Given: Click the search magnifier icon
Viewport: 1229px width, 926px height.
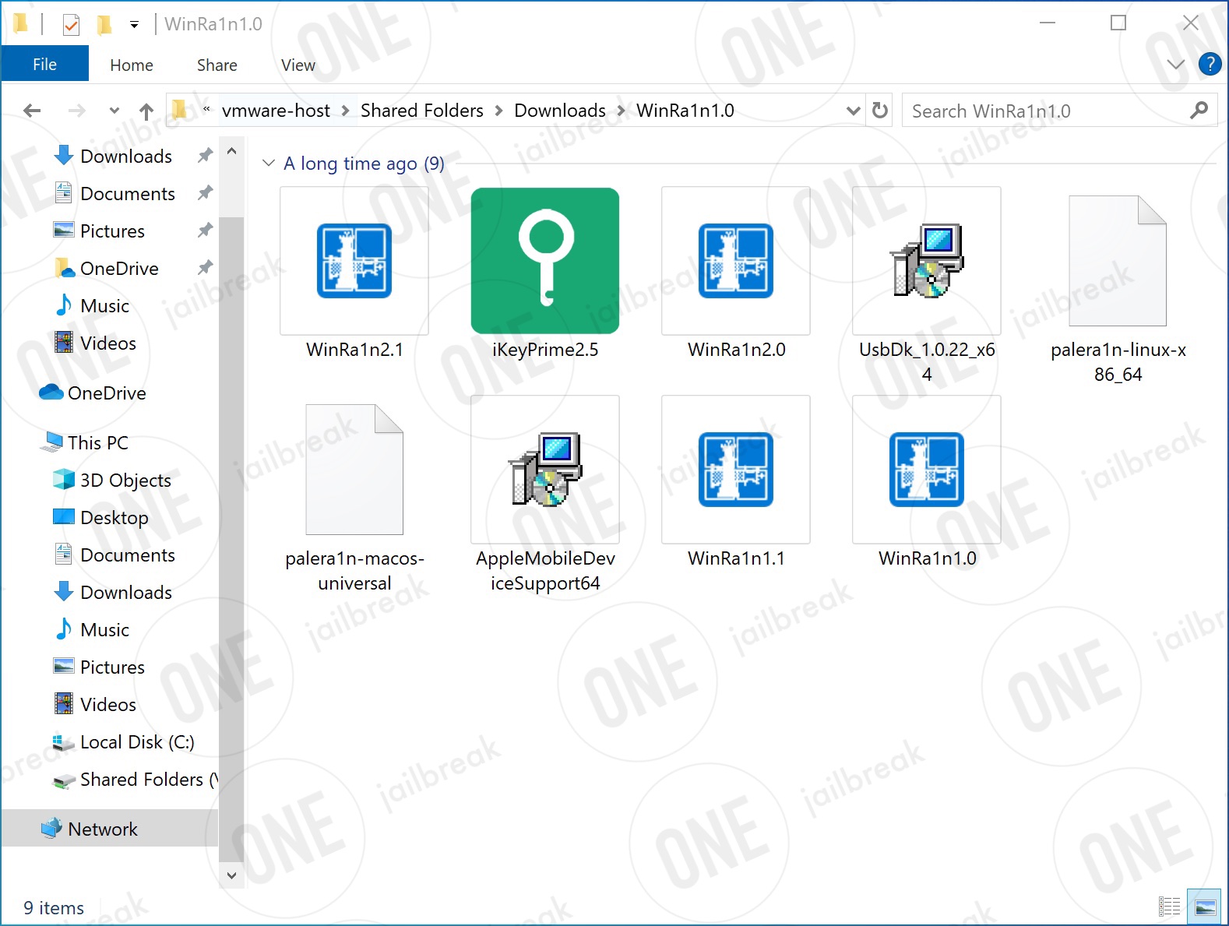Looking at the screenshot, I should 1199,111.
